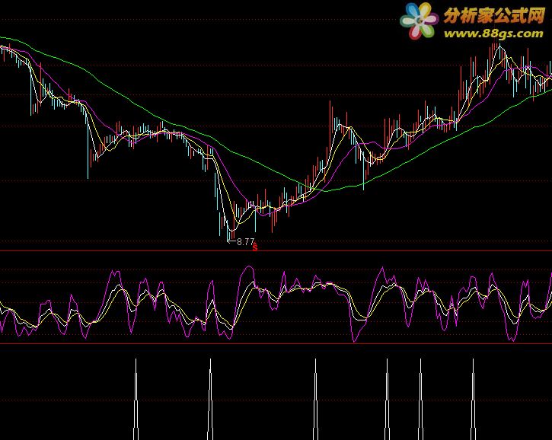Select the third white signal spike from left
This screenshot has width=552, height=440.
[315, 399]
